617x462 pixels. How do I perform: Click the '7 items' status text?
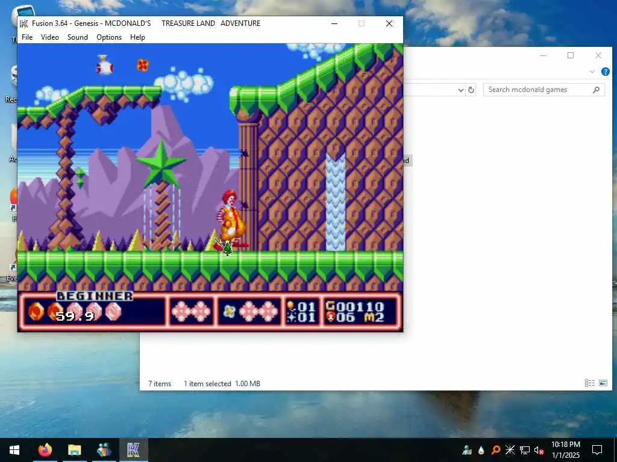coord(160,384)
